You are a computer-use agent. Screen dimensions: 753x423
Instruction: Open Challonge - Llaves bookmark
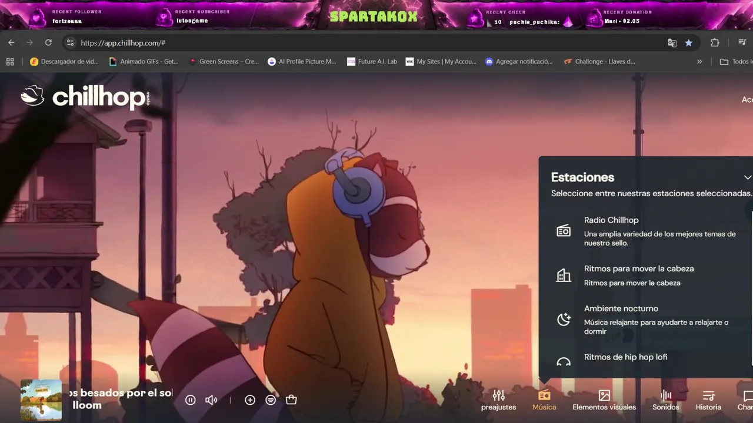599,61
